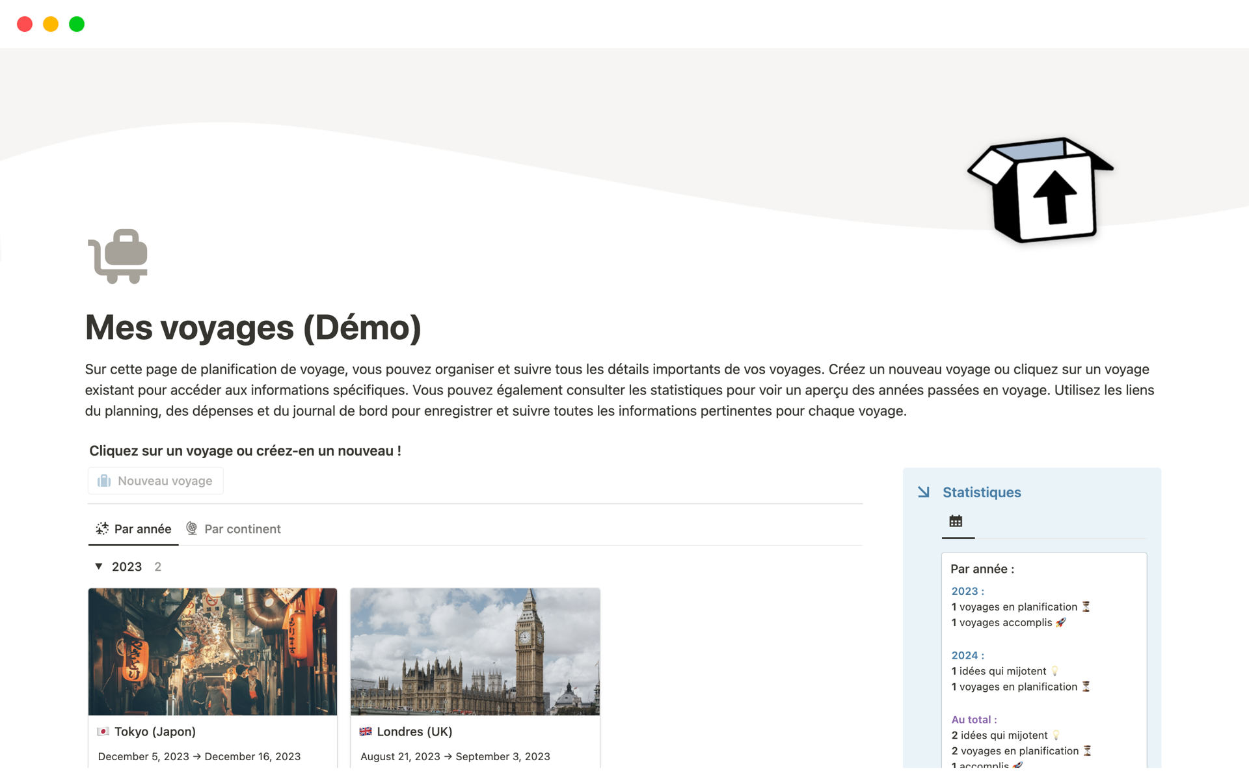Open the Big Ben London photo thumbnail
1249x781 pixels.
coord(475,651)
